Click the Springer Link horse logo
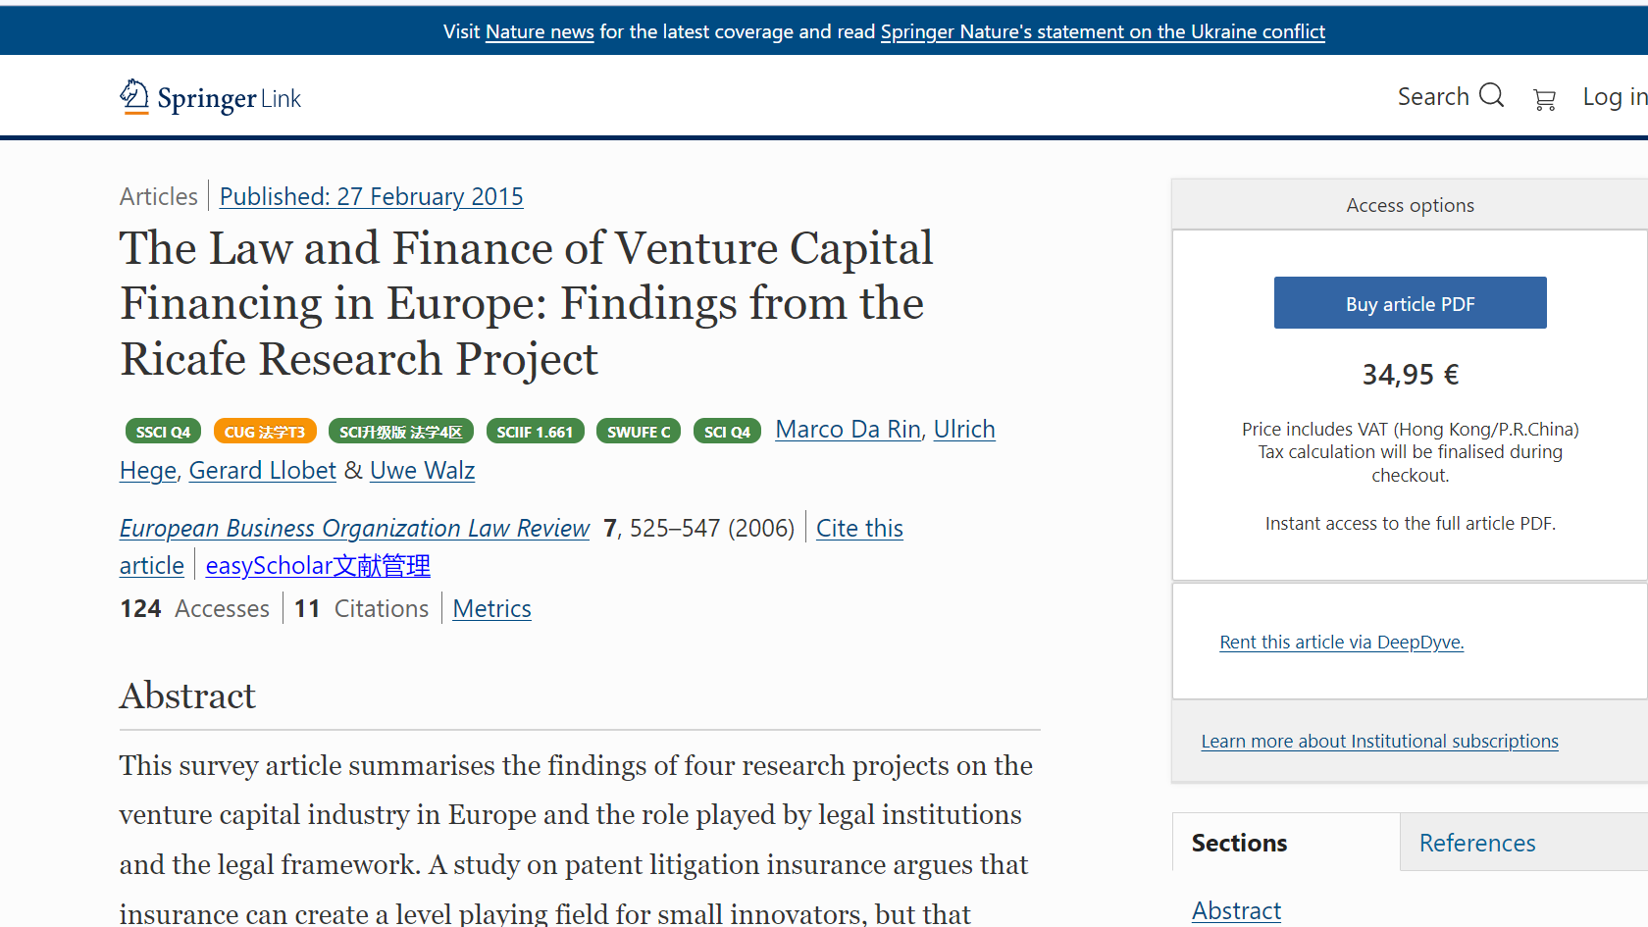1648x927 pixels. [x=134, y=97]
